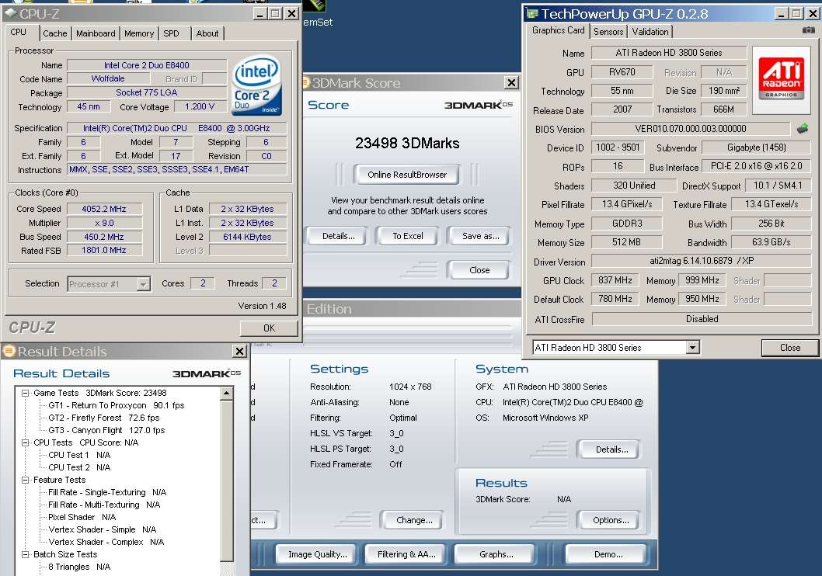Click the Subvendor Gigabyte (1458) field

(x=757, y=147)
